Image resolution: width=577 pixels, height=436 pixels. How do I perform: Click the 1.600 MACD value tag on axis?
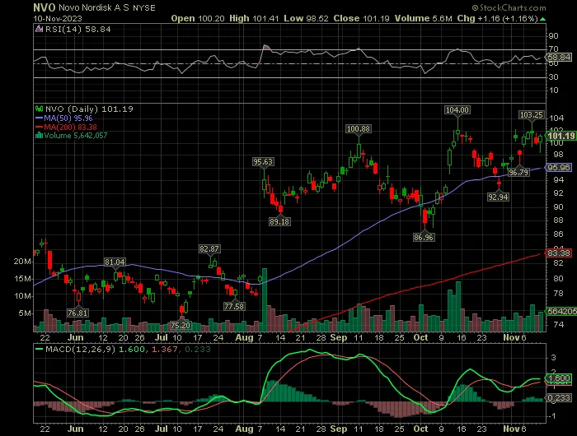(x=558, y=378)
